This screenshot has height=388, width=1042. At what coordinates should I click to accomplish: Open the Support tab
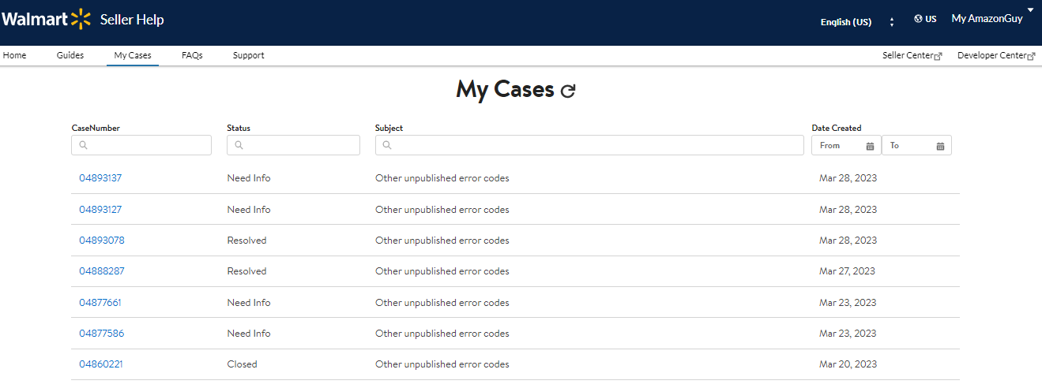click(249, 55)
